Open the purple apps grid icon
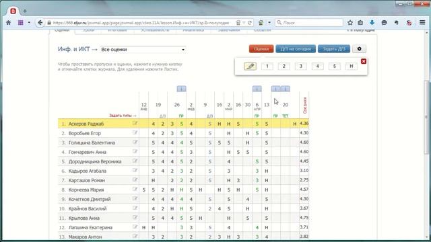The width and height of the screenshot is (431, 242). pos(21,23)
